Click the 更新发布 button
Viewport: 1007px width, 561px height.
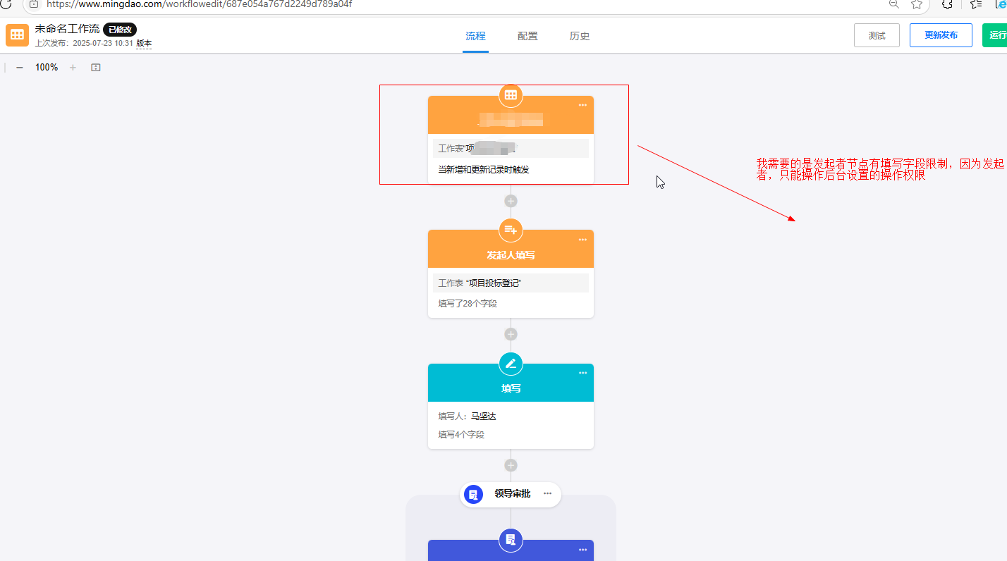[941, 35]
